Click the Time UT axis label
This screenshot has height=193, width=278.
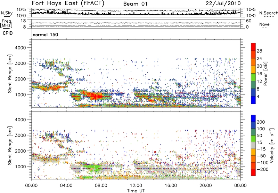pos(136,190)
